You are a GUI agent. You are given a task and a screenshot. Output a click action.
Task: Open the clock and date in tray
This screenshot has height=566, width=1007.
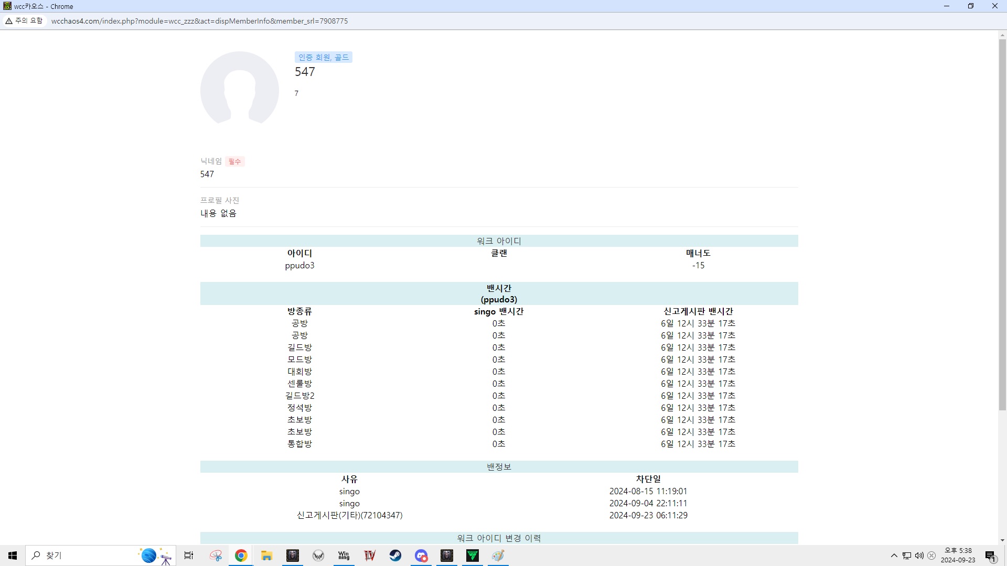[x=958, y=556]
